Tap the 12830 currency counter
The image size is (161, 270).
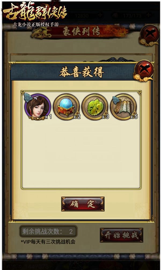click(x=82, y=16)
